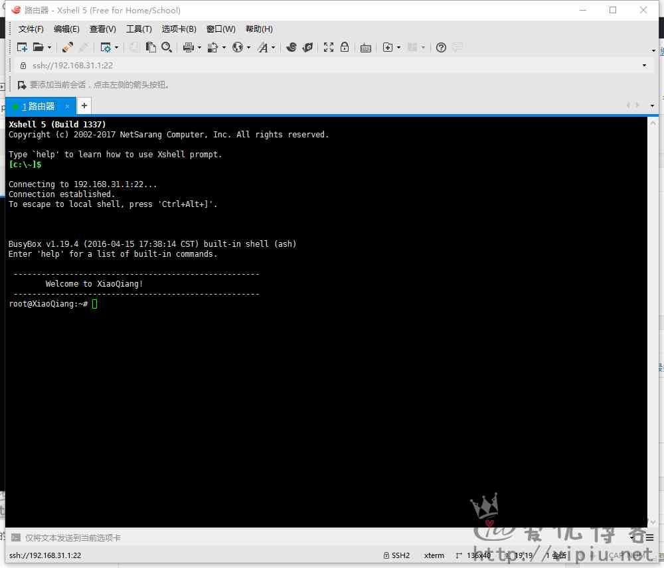The image size is (664, 568).
Task: Open the tab list dropdown arrow
Action: [x=652, y=106]
